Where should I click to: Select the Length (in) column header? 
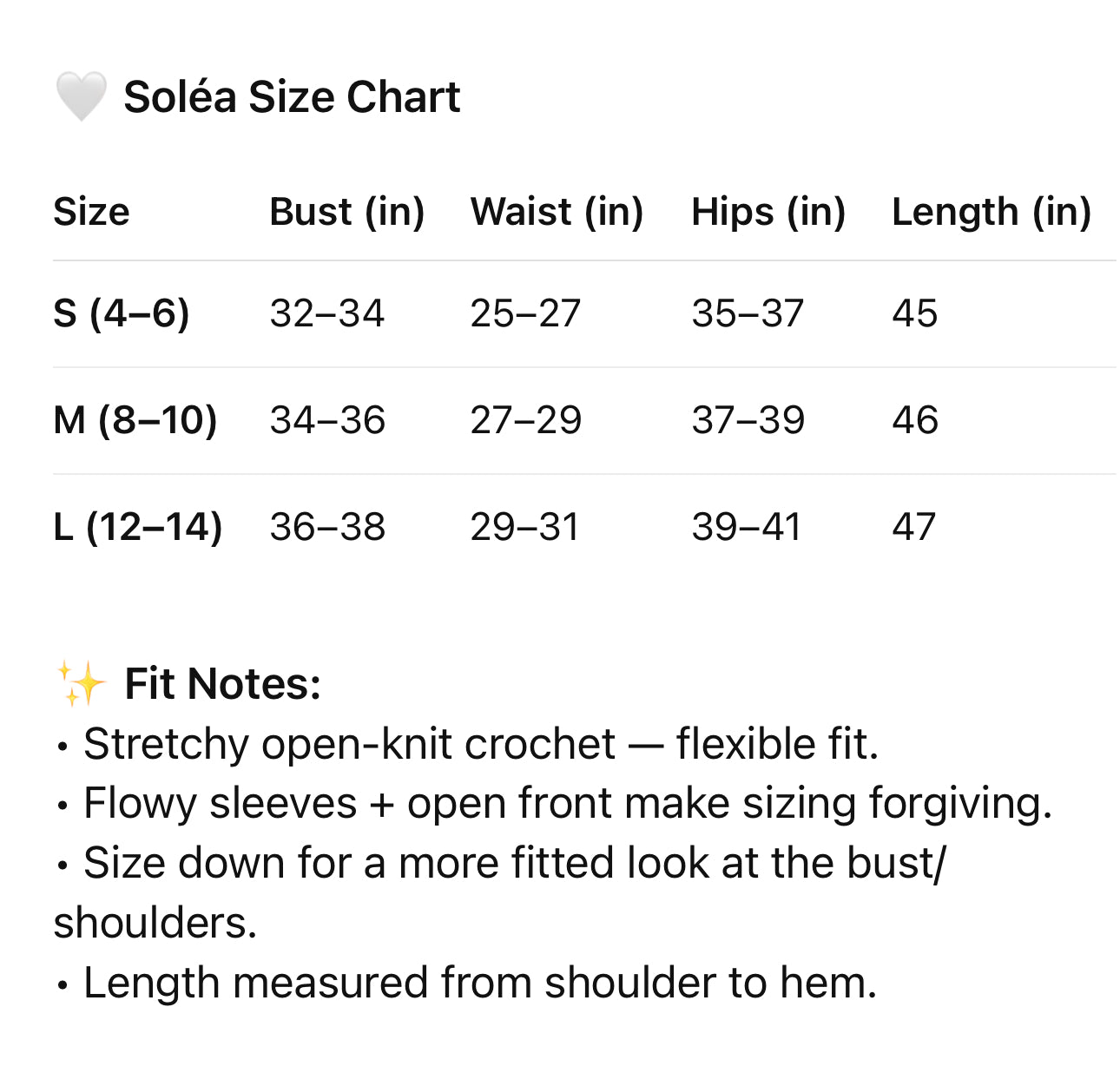pos(991,212)
